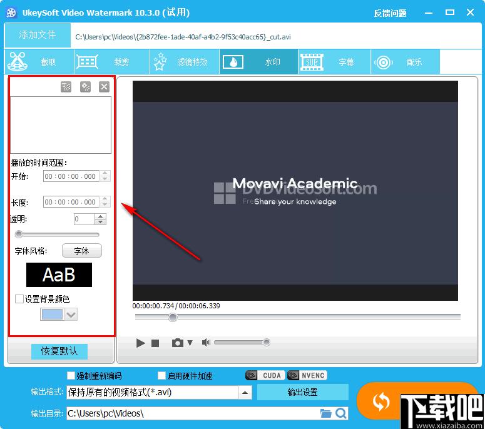Screen dimensions: 485x429
Task: Start conversion with the orange refresh button
Action: (x=380, y=401)
